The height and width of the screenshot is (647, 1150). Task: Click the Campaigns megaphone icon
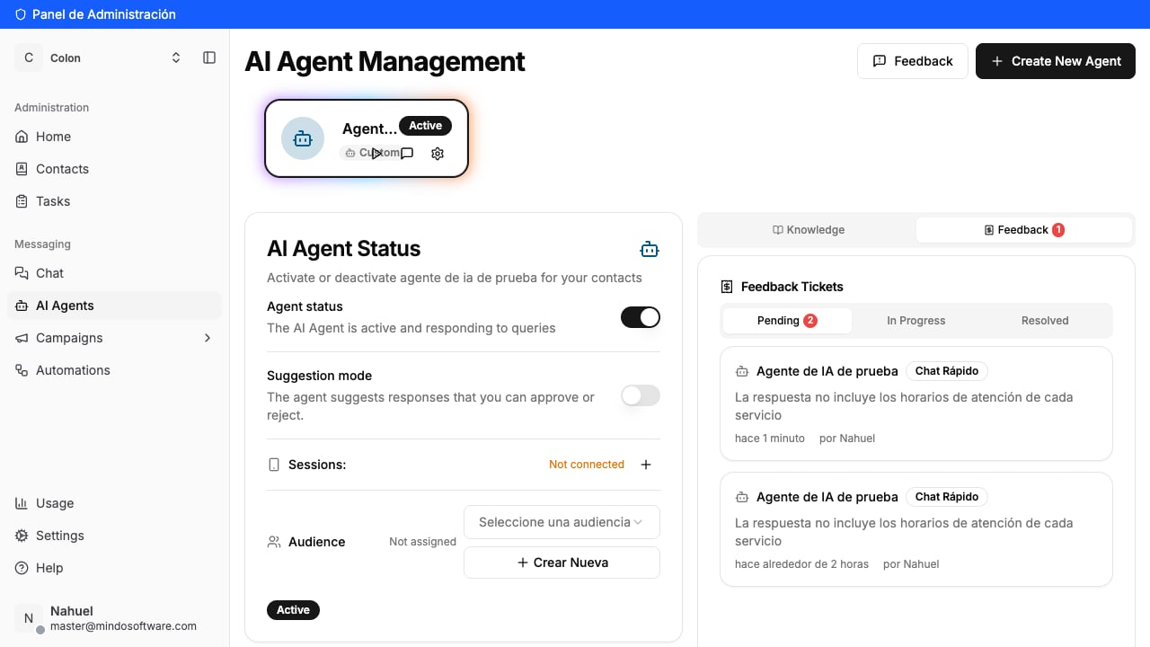(22, 338)
